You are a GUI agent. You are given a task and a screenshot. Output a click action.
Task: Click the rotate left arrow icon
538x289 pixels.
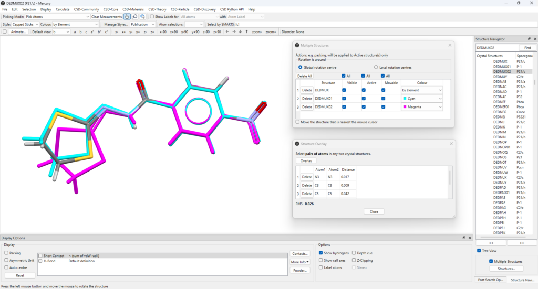[x=227, y=32]
